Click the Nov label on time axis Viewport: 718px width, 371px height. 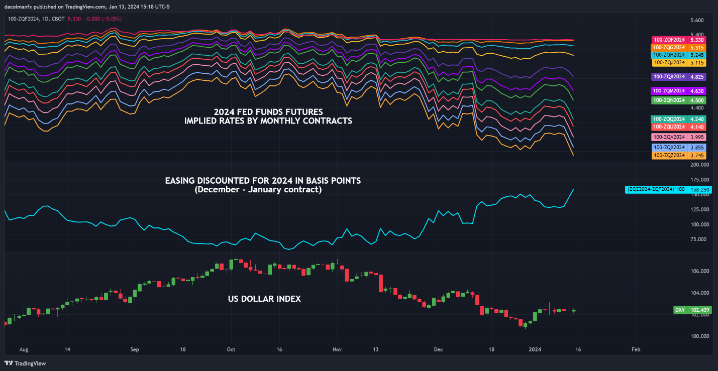point(337,349)
